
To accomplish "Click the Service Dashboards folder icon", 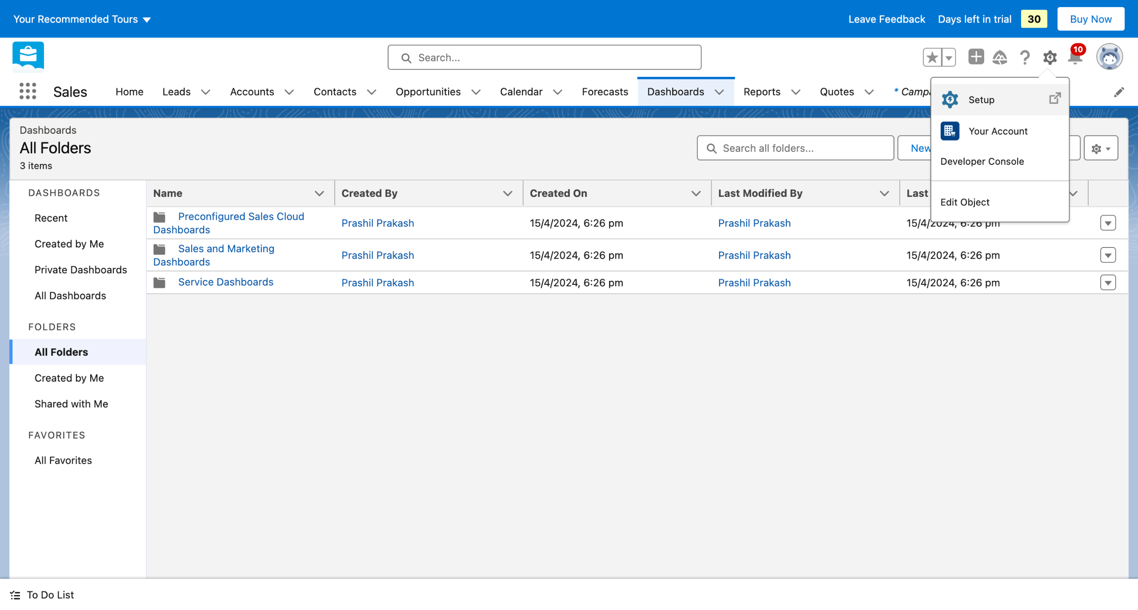I will pyautogui.click(x=159, y=283).
